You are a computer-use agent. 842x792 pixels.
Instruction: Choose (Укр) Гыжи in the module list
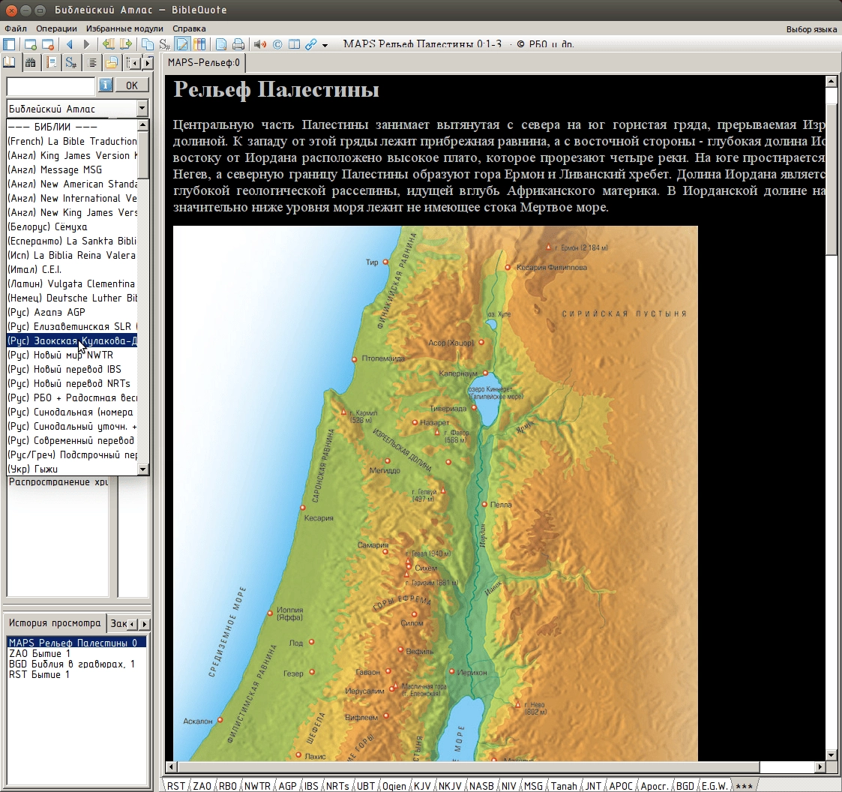click(72, 469)
